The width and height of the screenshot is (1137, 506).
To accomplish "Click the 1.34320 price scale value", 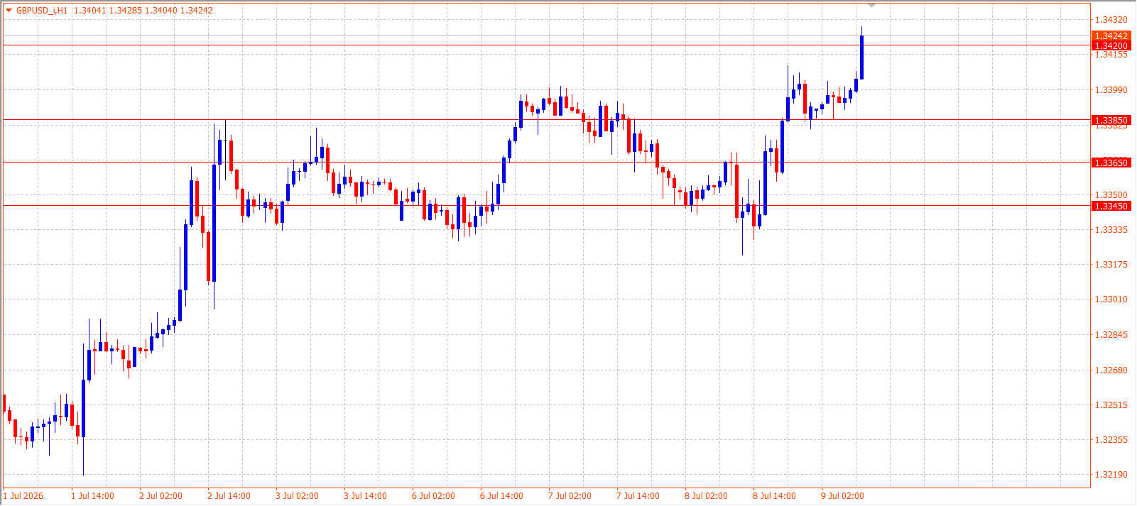I will pyautogui.click(x=1111, y=20).
